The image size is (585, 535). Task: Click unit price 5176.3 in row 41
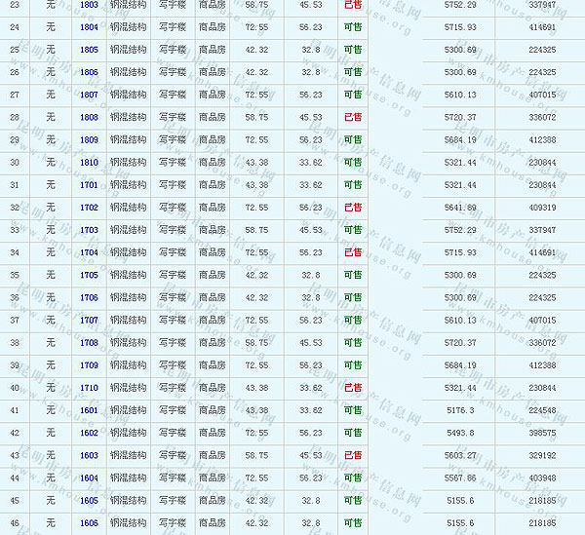(460, 410)
